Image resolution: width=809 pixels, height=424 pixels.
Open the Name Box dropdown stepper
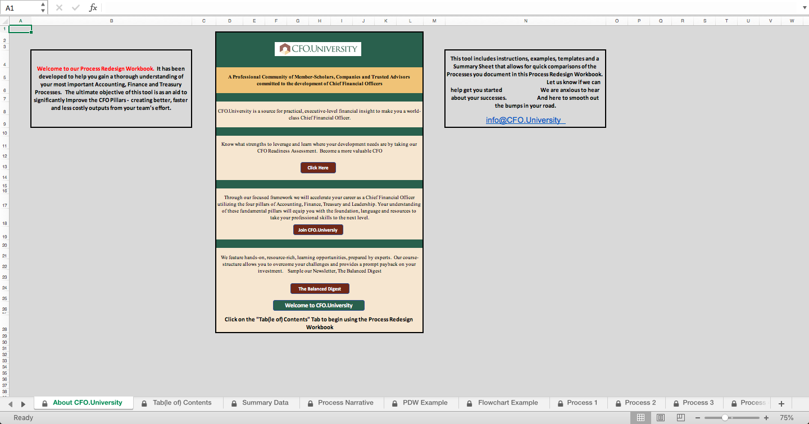[43, 8]
